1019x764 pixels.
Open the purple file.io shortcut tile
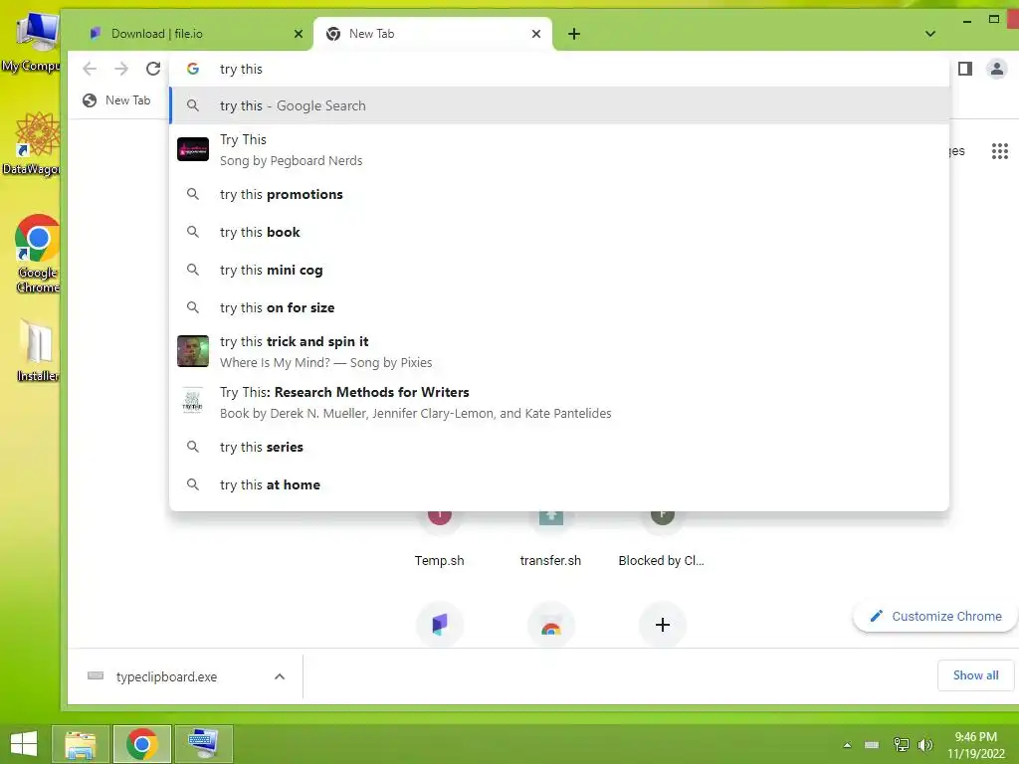(439, 625)
